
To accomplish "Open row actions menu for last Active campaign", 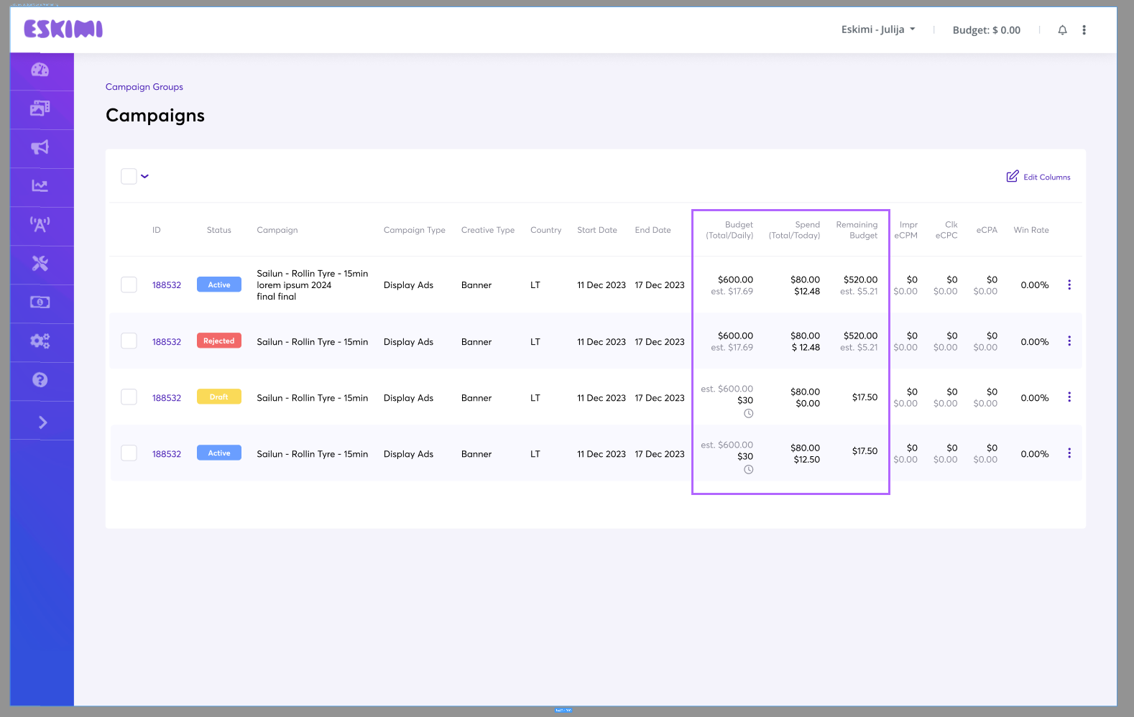I will point(1069,453).
